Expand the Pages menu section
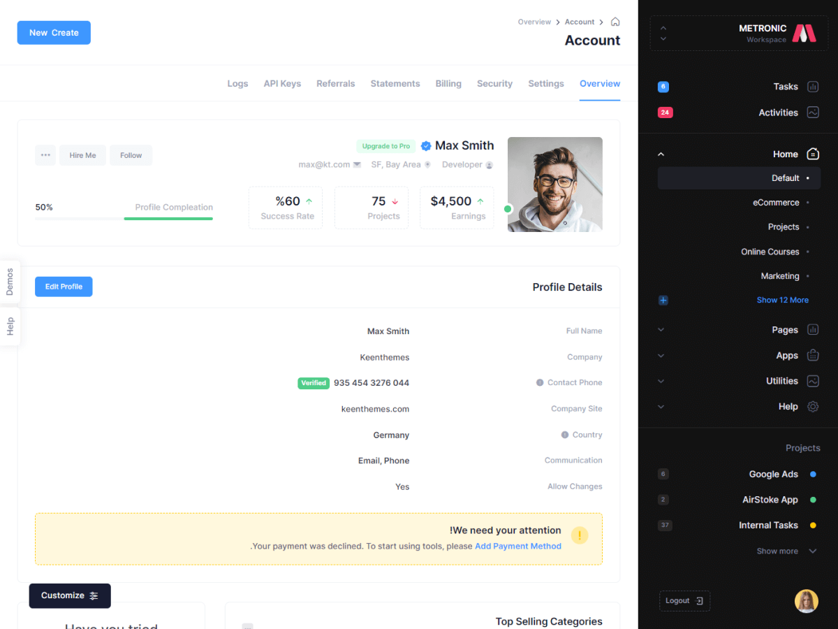Screen dimensions: 838x629 coord(661,330)
